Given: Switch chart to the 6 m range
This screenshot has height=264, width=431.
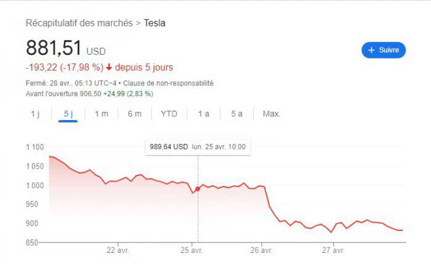Looking at the screenshot, I should click(x=134, y=114).
